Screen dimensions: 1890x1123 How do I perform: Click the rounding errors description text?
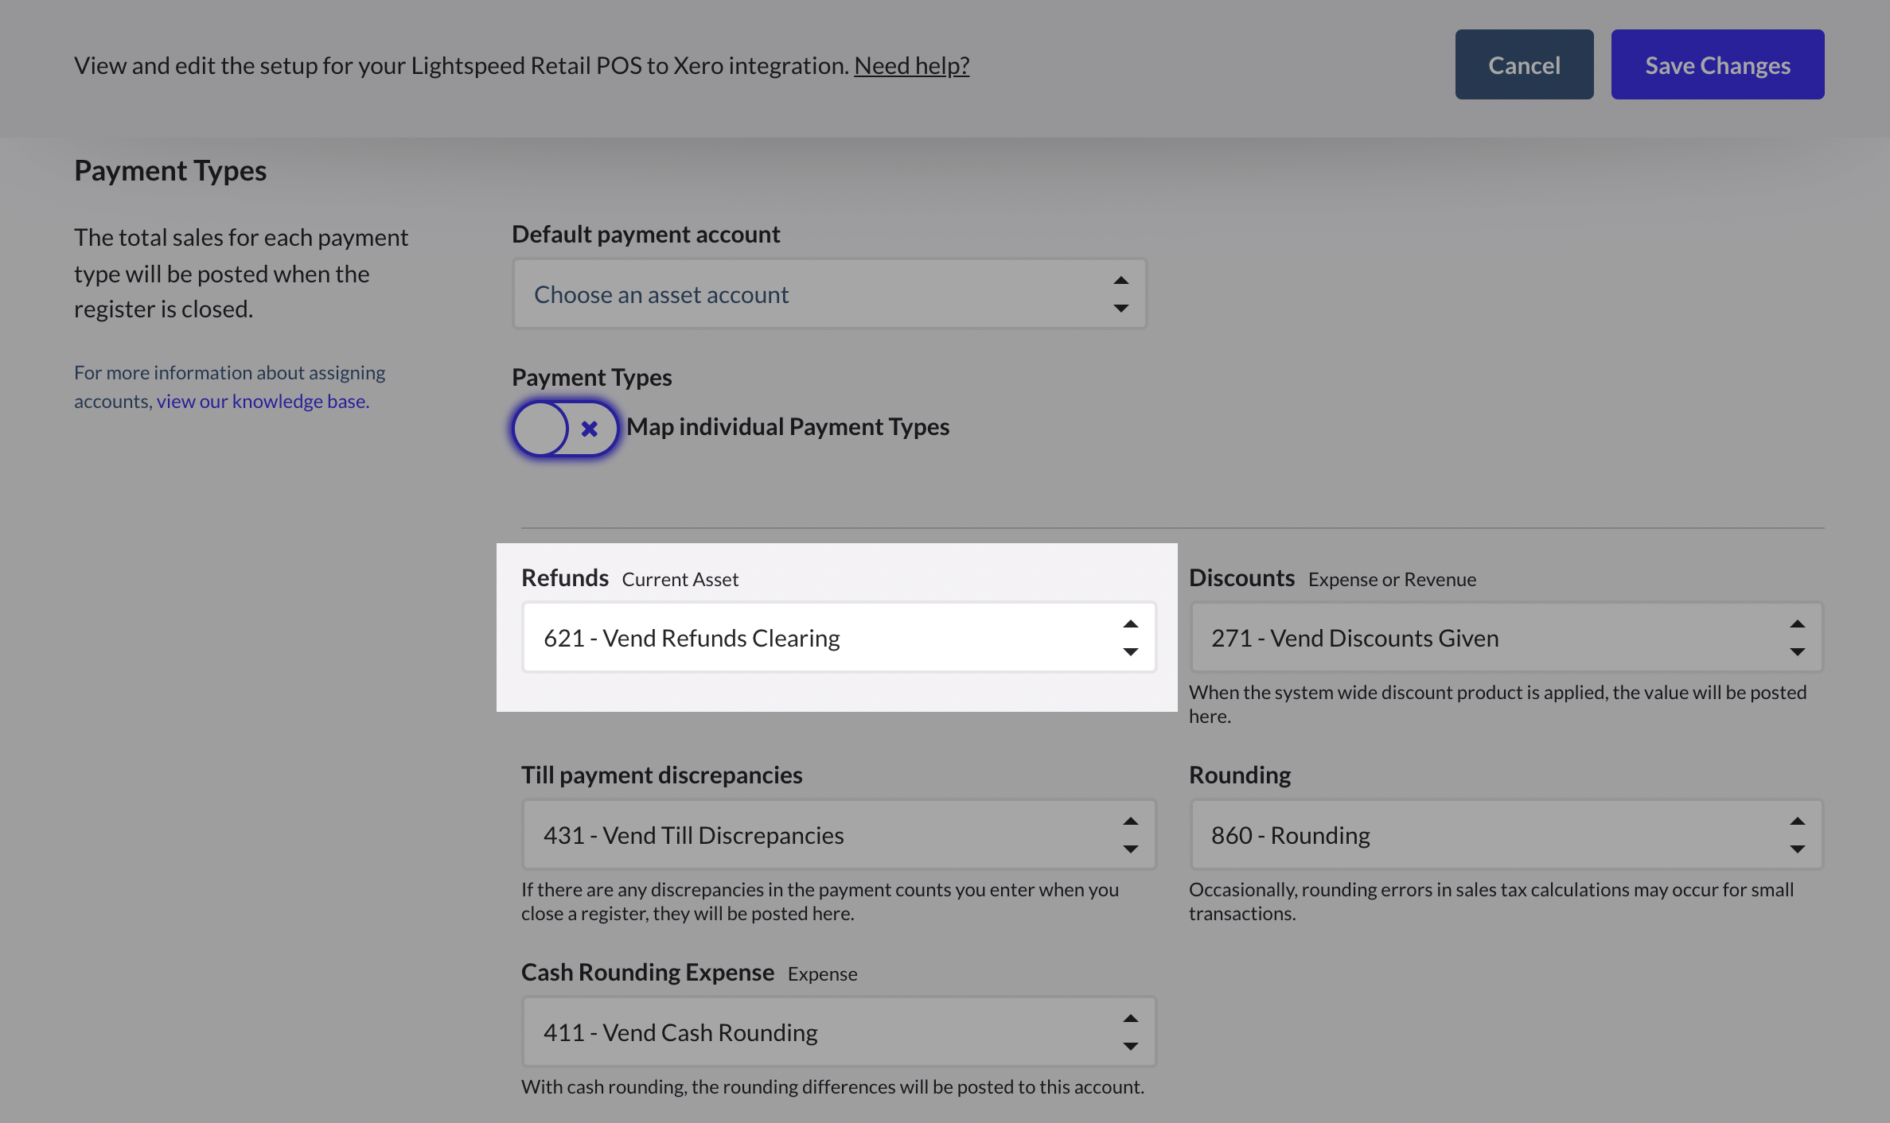coord(1491,901)
